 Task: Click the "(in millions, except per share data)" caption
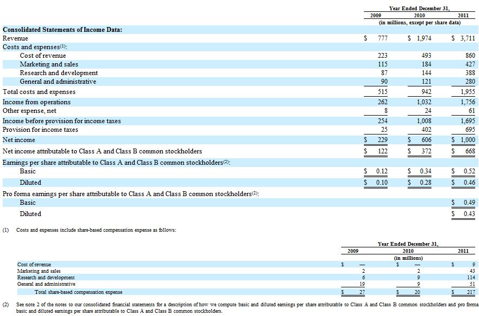pyautogui.click(x=420, y=23)
